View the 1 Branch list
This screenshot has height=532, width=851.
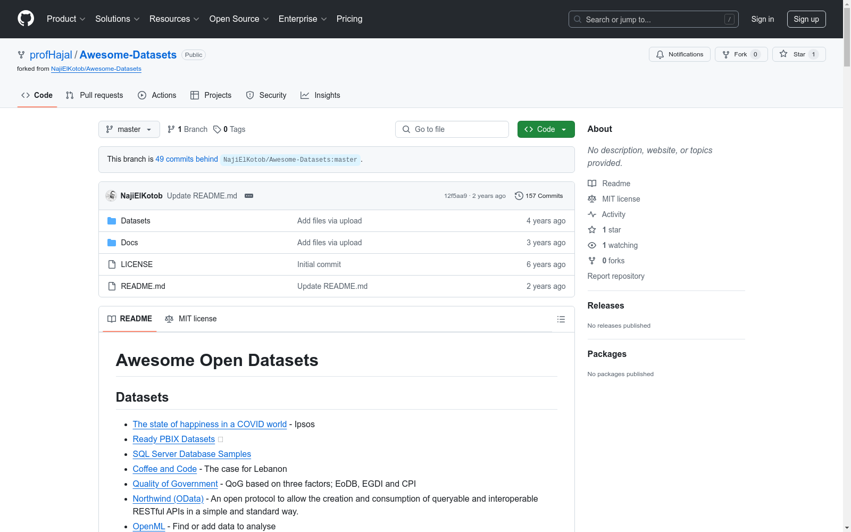pyautogui.click(x=187, y=129)
